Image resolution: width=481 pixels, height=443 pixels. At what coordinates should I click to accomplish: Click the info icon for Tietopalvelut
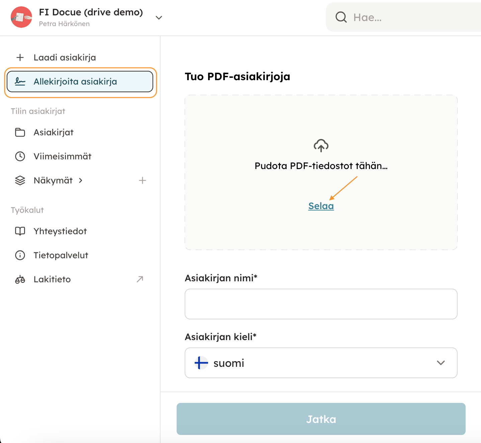coord(20,255)
